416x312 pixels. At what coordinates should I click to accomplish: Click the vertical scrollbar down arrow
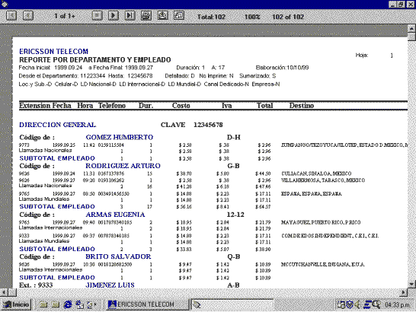click(x=411, y=284)
